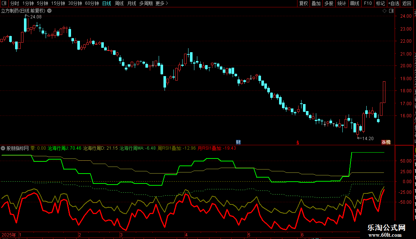Select the 日线 daily chart tab
Screen dimensions: 416x239
(x=107, y=3)
